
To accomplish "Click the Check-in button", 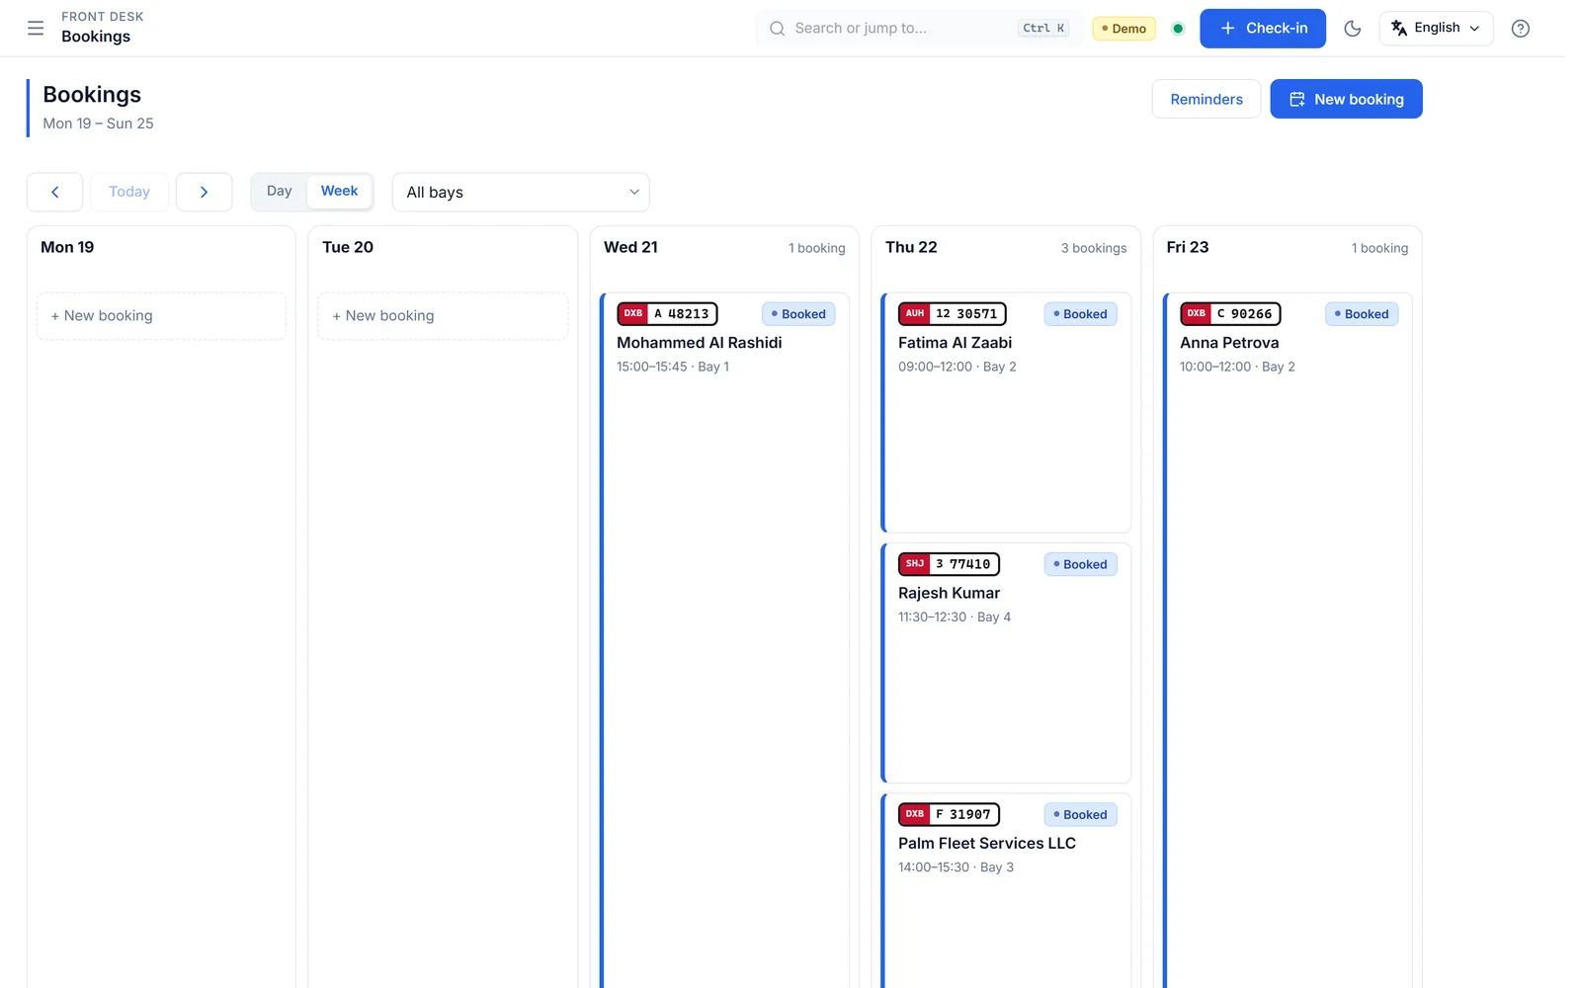I will (1263, 28).
